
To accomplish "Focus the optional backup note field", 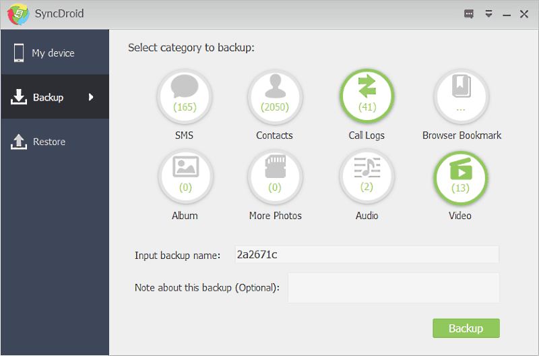I will tap(393, 288).
